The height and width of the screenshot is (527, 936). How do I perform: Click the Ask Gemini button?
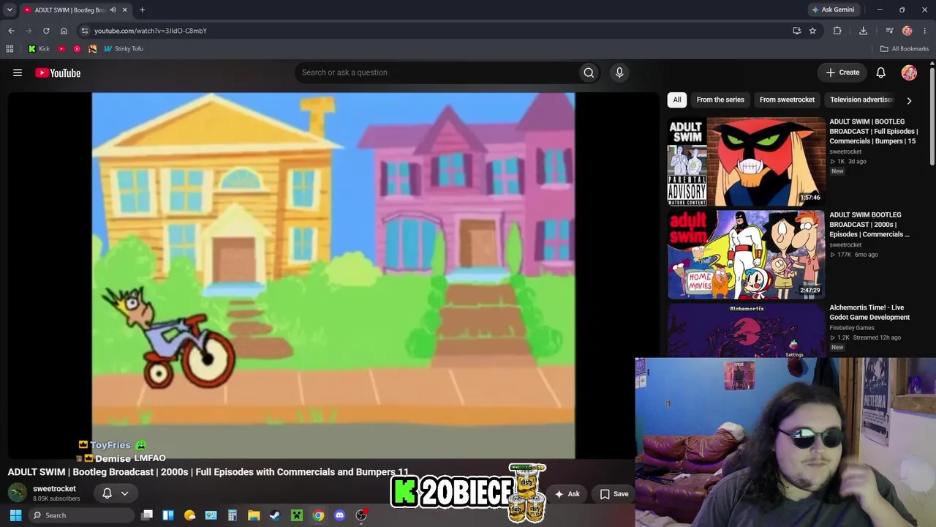pos(833,10)
